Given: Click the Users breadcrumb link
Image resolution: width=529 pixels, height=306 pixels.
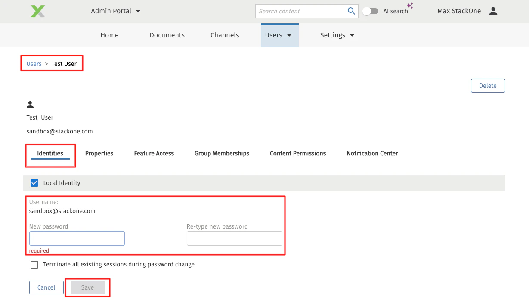Looking at the screenshot, I should 34,63.
